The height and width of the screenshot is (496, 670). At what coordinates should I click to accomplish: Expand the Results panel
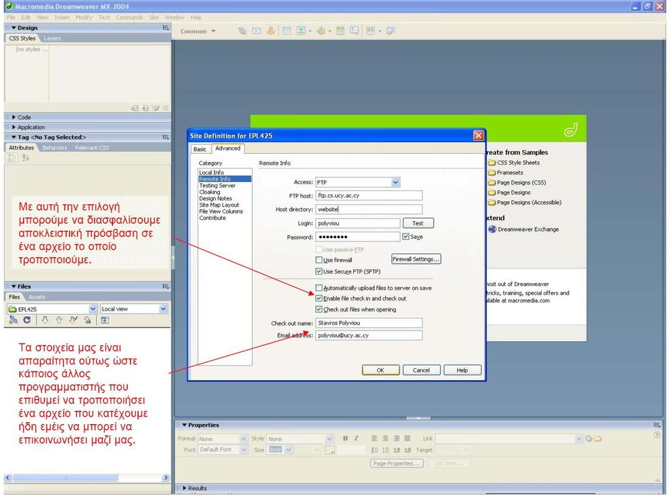[185, 488]
